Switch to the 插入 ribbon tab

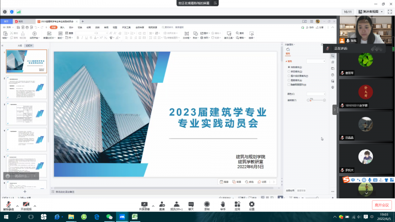point(62,27)
